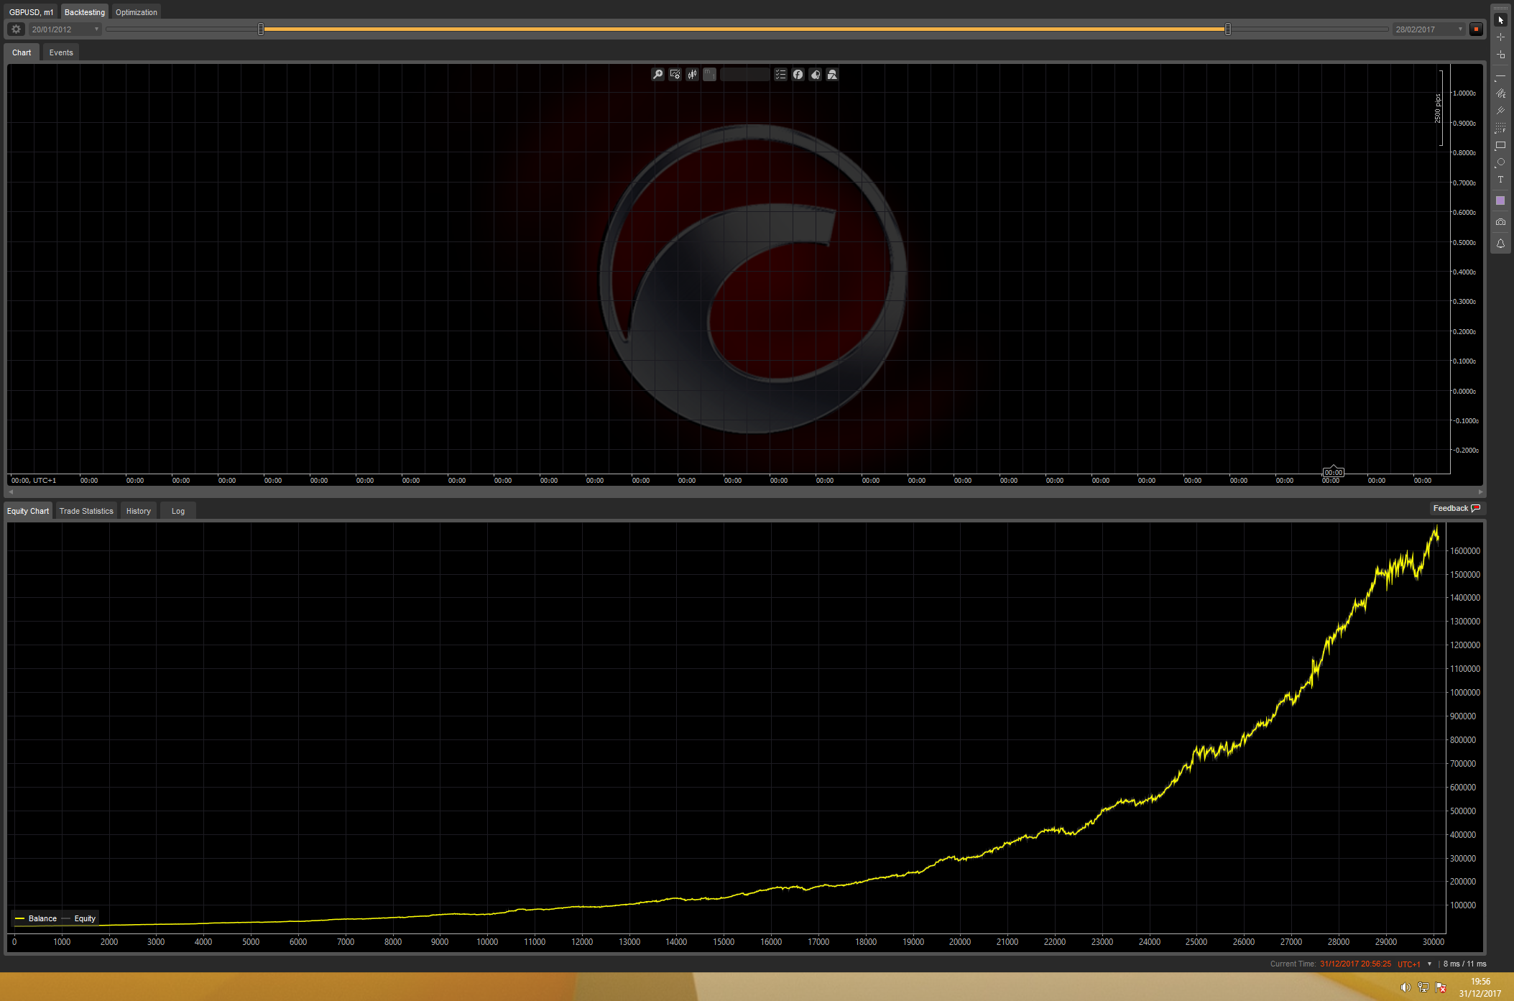This screenshot has height=1001, width=1514.
Task: Stop the backtest with red button
Action: point(1476,29)
